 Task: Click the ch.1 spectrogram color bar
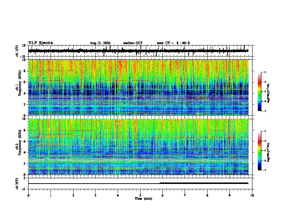coord(260,92)
